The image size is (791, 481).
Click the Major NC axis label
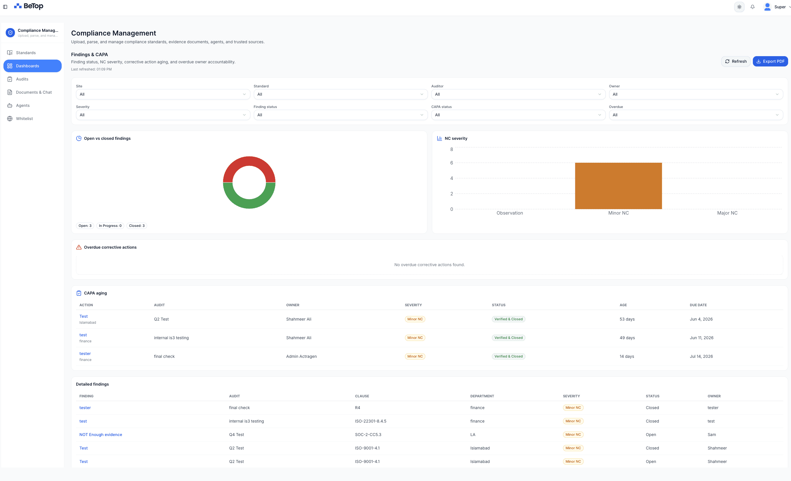point(727,213)
